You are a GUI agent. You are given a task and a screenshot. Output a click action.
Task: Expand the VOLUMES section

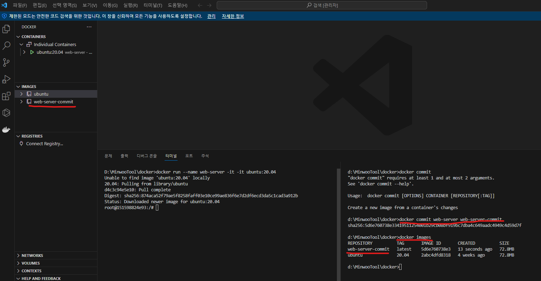(x=18, y=263)
